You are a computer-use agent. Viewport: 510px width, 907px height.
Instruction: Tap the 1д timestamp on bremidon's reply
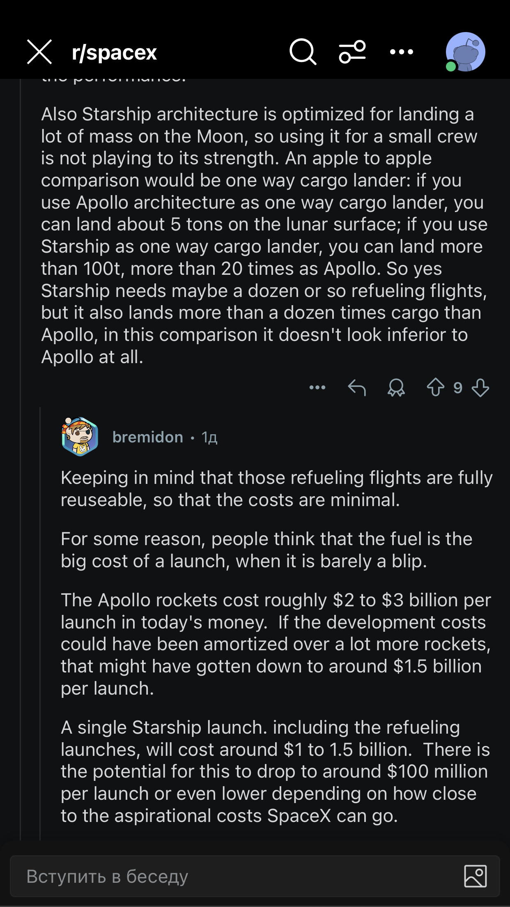point(209,437)
